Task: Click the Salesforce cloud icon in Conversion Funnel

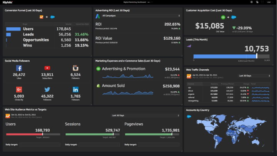Action: tap(52, 17)
